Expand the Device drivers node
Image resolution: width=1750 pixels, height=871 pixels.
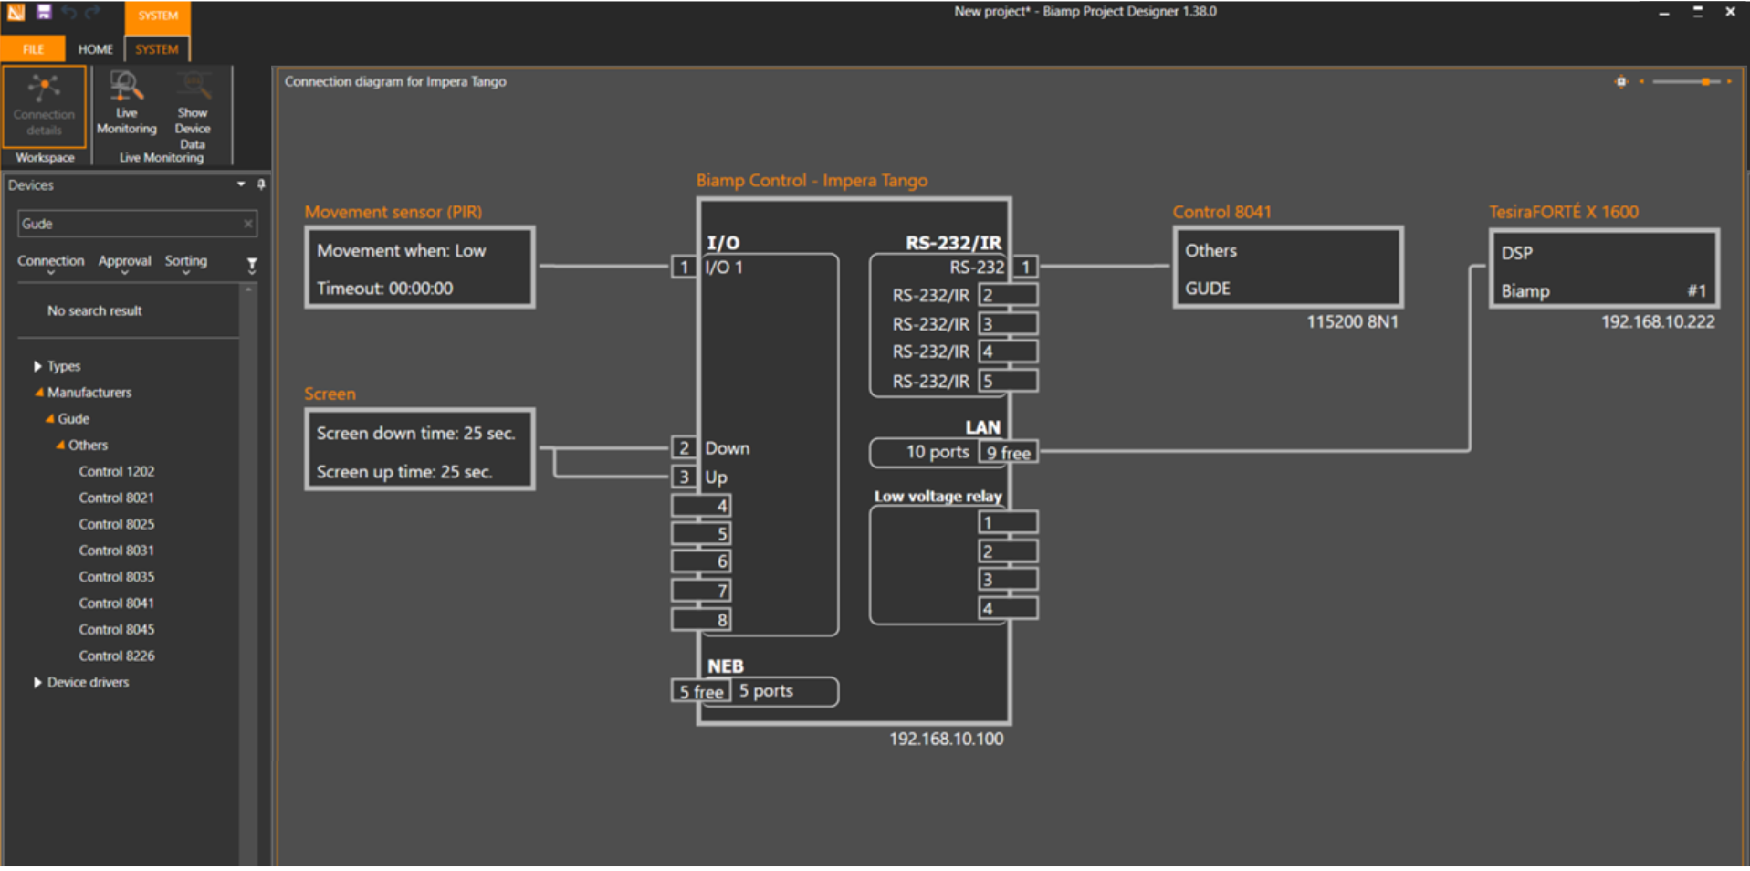pos(37,682)
